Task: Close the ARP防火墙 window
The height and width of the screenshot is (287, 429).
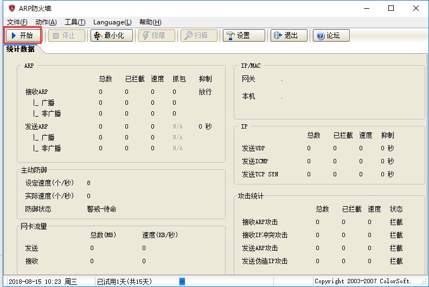Action: 416,8
